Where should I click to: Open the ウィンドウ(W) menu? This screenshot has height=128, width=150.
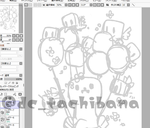(x=111, y=1)
